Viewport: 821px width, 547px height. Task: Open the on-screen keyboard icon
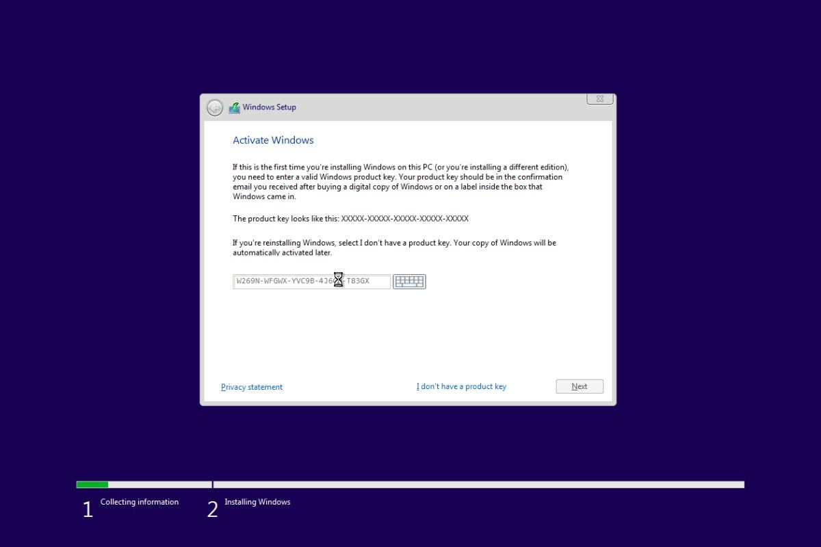[409, 282]
